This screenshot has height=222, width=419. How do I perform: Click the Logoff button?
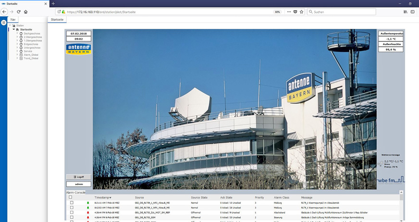point(79,177)
